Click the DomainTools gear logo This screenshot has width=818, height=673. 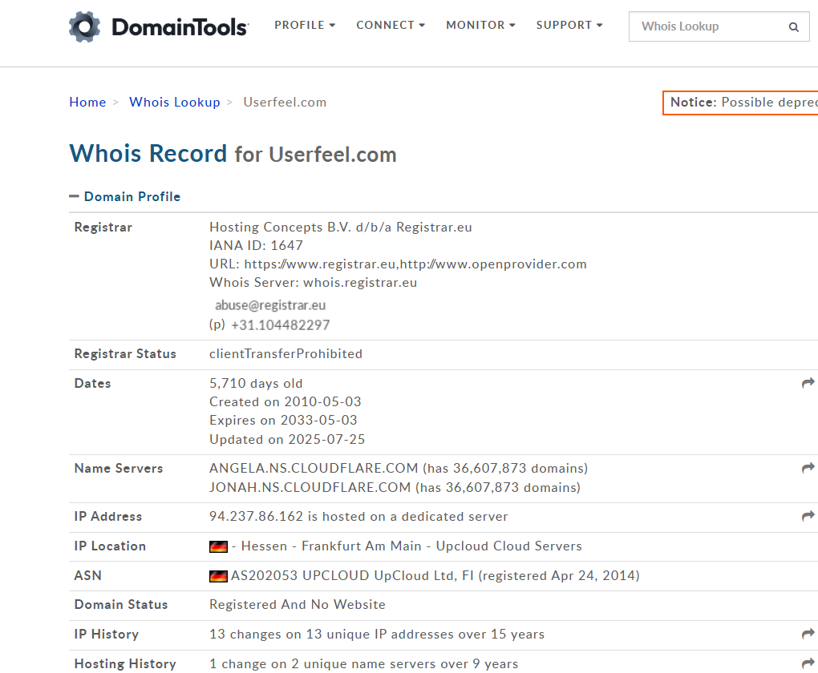(x=84, y=26)
